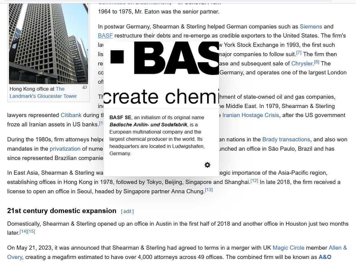Open citation reference 8
The width and height of the screenshot is (356, 262).
tap(317, 62)
